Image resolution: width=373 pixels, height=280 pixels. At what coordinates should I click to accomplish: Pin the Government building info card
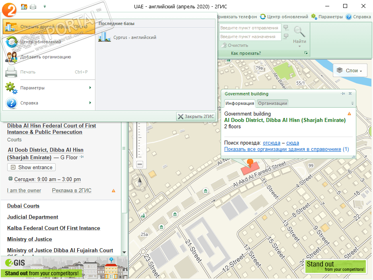[343, 94]
